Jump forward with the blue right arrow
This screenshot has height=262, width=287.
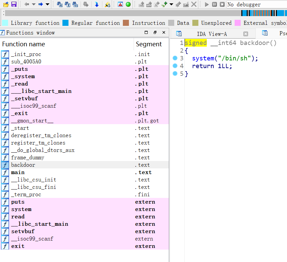click(x=41, y=4)
